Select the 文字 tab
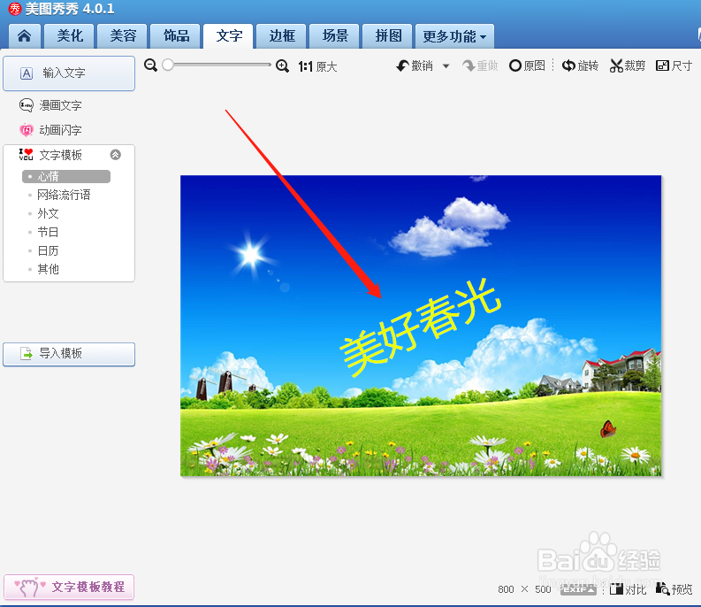This screenshot has height=607, width=701. click(x=228, y=35)
